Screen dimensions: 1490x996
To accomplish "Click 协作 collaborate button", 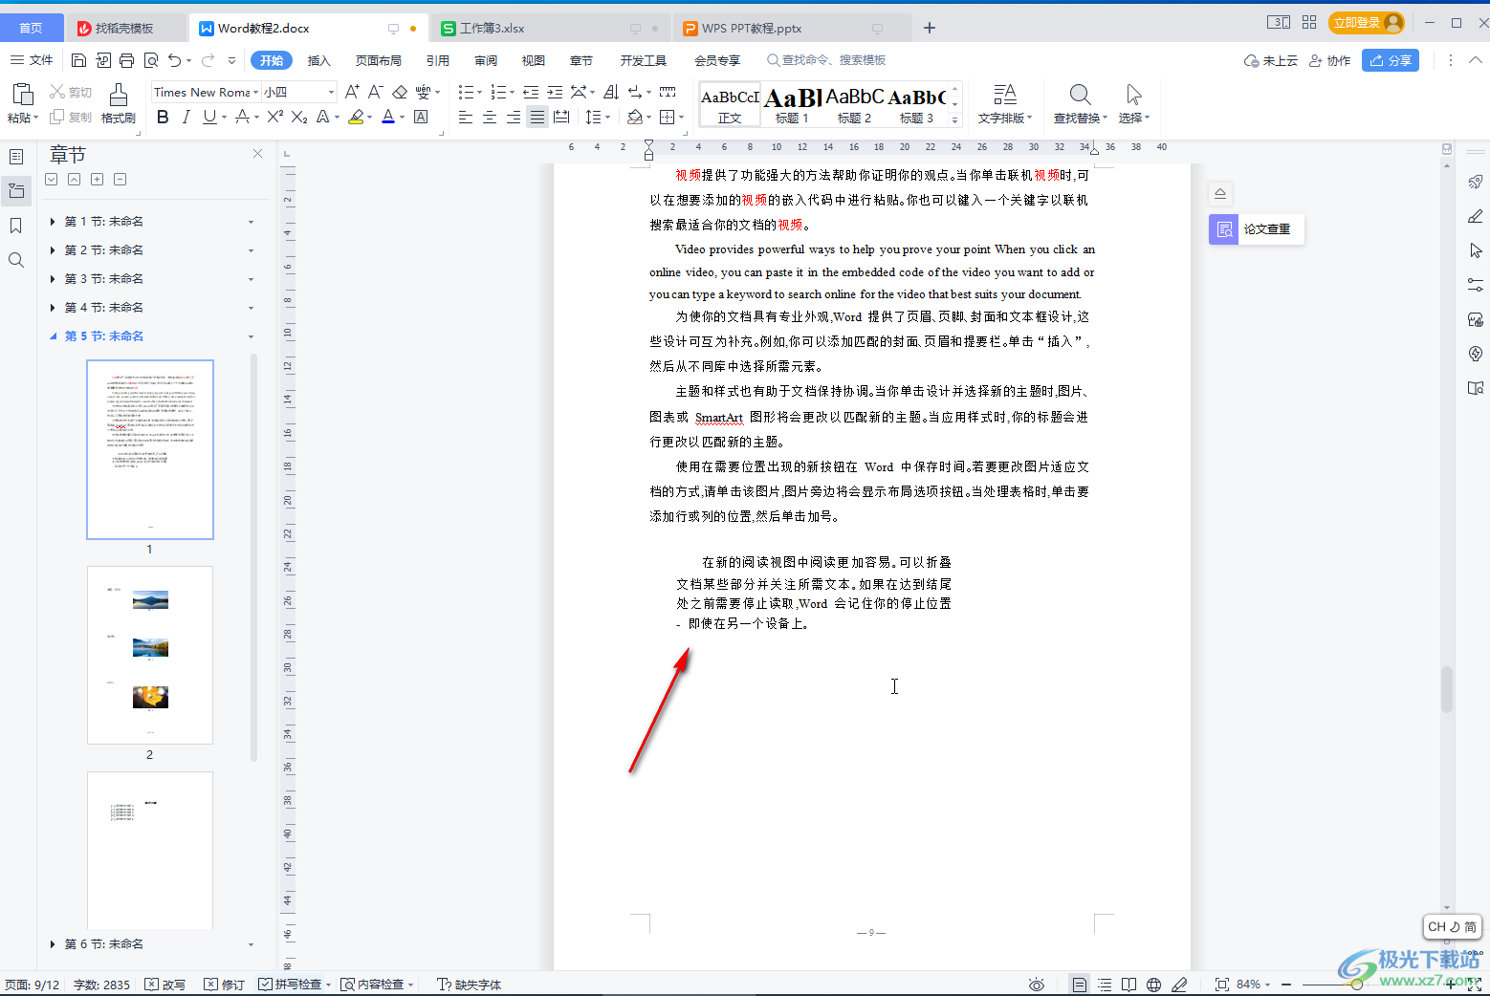I will pyautogui.click(x=1330, y=60).
